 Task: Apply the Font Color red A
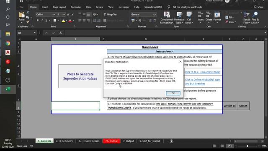click(x=70, y=21)
